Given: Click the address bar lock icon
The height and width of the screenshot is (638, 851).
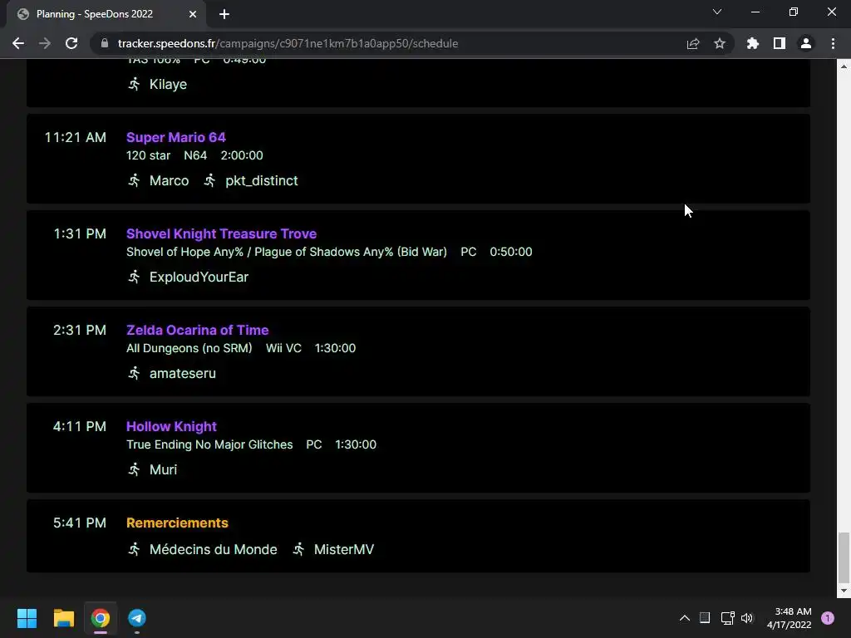Looking at the screenshot, I should pyautogui.click(x=105, y=43).
